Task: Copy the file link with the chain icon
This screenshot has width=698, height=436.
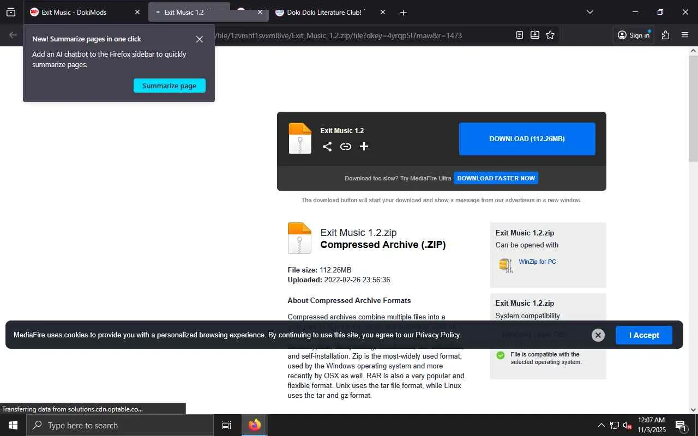Action: [346, 146]
